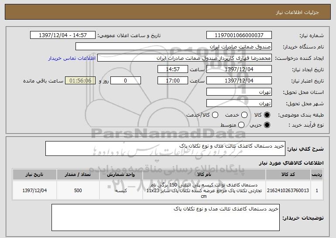Click the label نوع فرآیند خرید

[x=306, y=125]
